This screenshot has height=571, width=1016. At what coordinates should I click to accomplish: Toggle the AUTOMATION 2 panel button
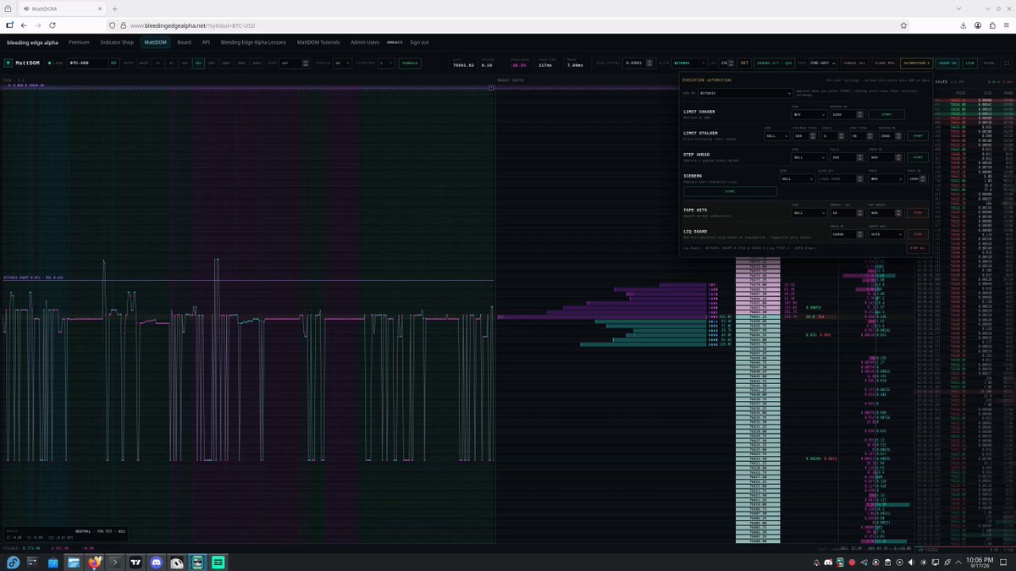coord(916,63)
